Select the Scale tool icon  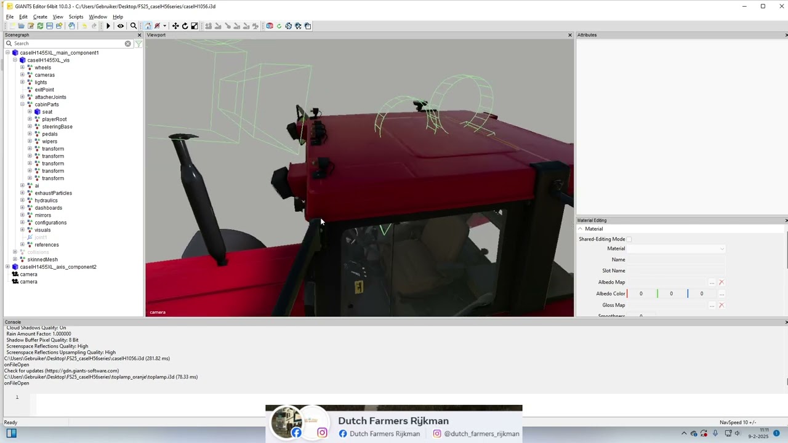click(x=195, y=26)
